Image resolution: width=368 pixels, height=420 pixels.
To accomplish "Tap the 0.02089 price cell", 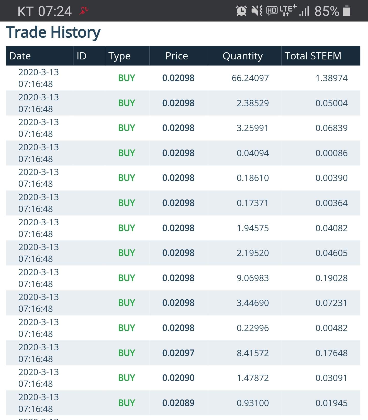I will (178, 403).
